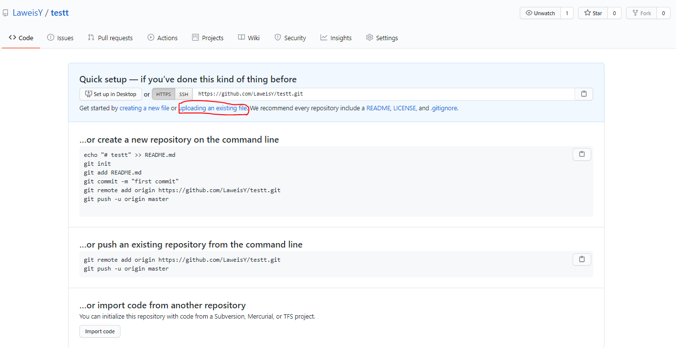Image resolution: width=676 pixels, height=348 pixels.
Task: Click the star icon in Star button
Action: coord(587,13)
